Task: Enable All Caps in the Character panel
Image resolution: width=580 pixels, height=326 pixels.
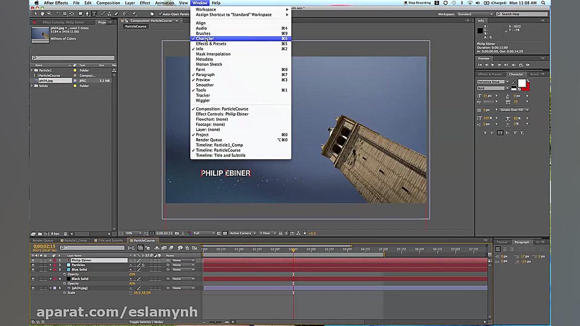Action: click(499, 133)
